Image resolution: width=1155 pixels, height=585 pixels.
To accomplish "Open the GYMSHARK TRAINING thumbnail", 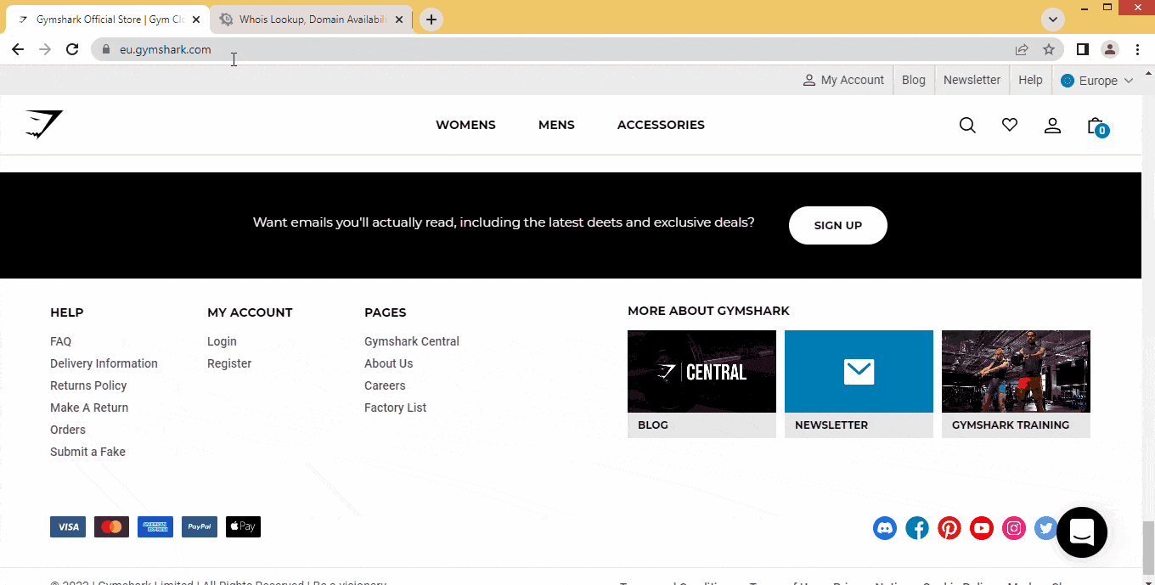I will (1016, 384).
